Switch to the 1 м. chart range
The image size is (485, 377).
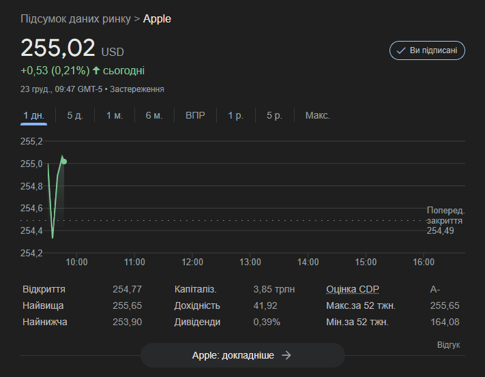point(115,116)
